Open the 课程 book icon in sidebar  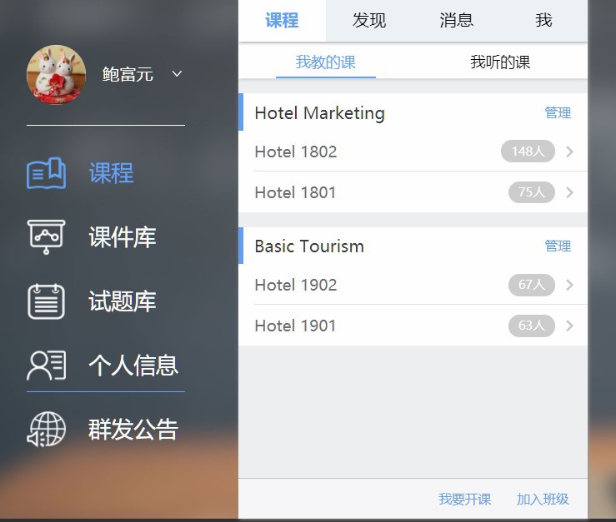point(46,173)
